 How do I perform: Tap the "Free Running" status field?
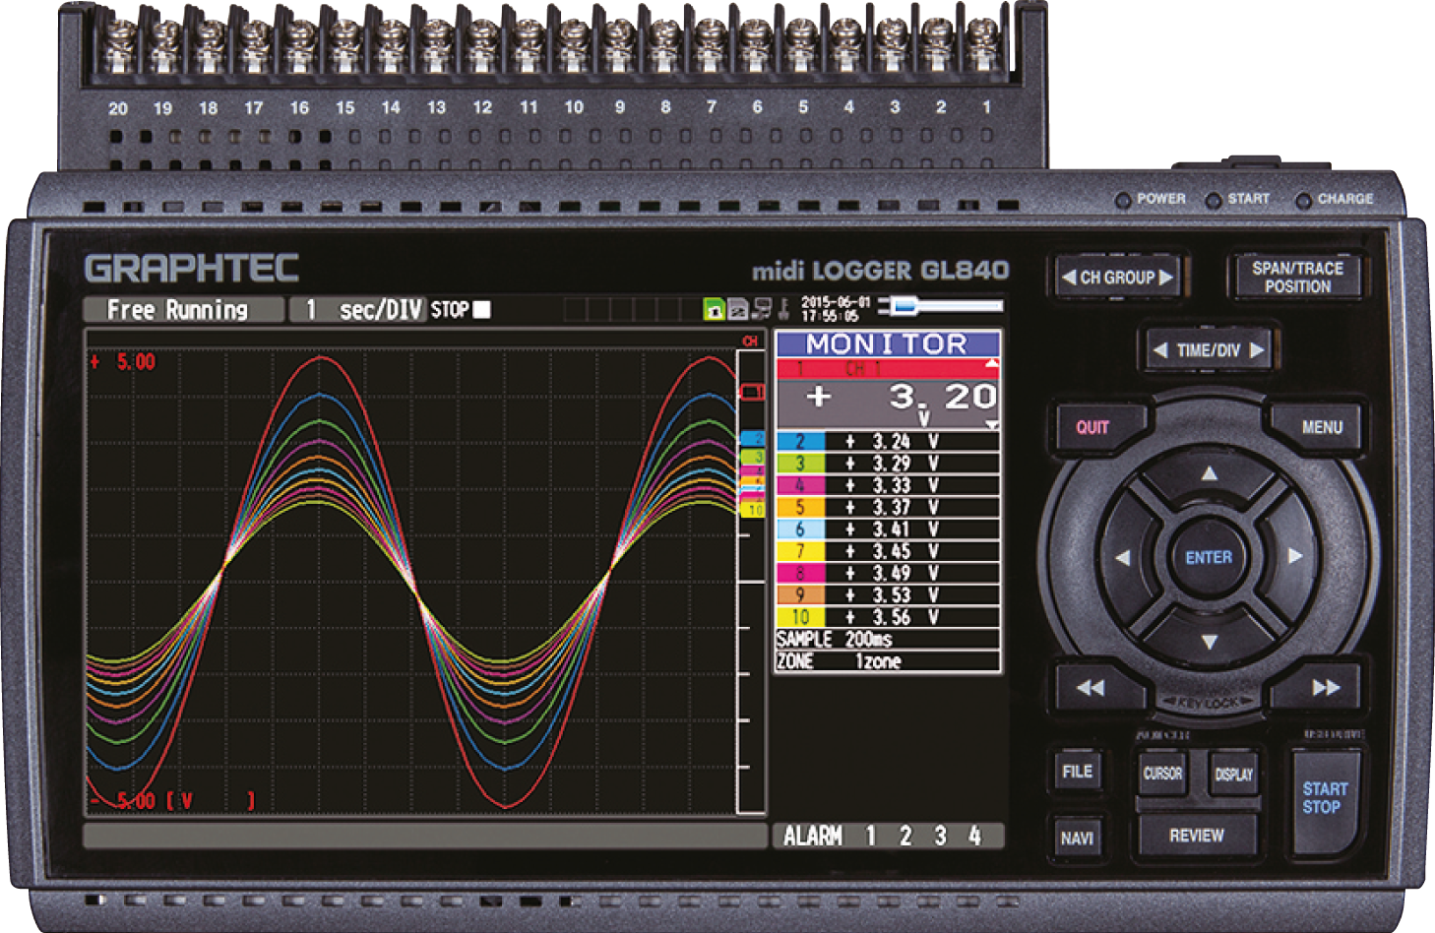[183, 310]
